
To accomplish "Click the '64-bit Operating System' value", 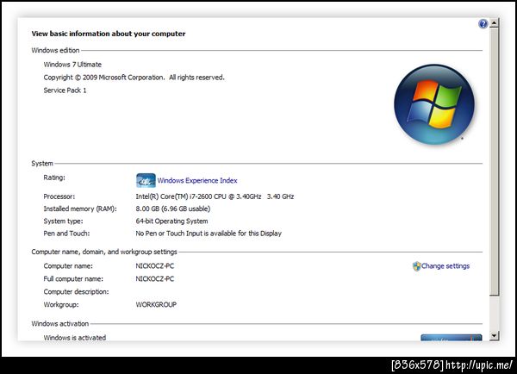I will (x=171, y=221).
